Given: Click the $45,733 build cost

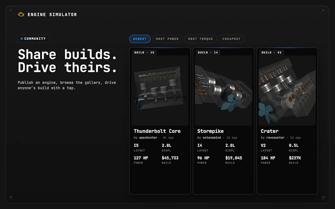Looking at the screenshot, I should click(170, 158).
